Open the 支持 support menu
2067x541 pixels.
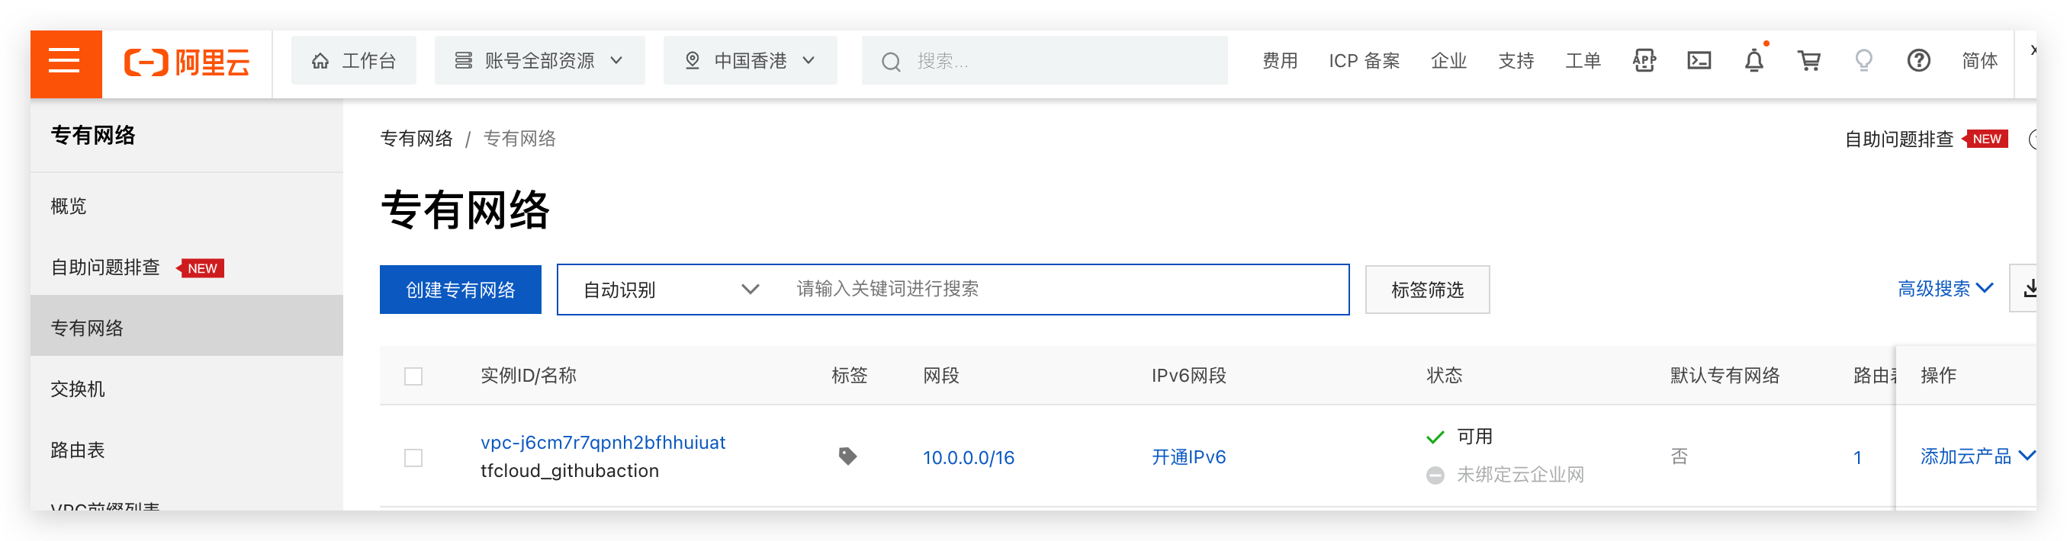[1516, 61]
